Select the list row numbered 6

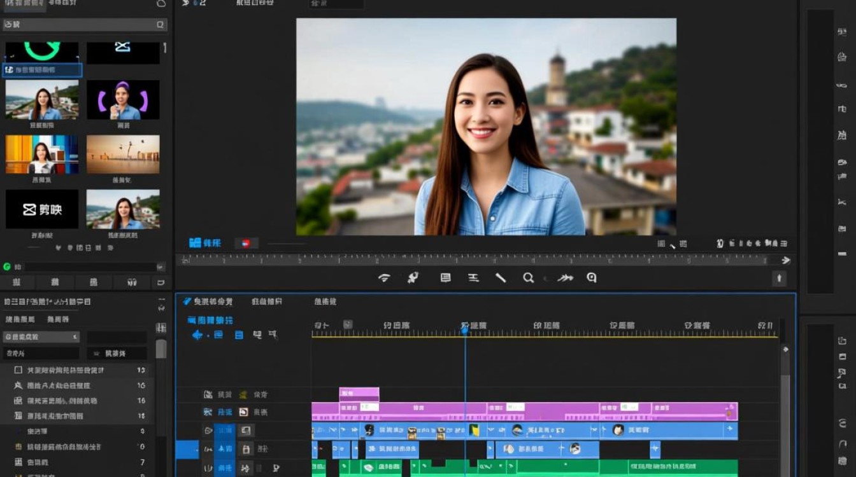pyautogui.click(x=78, y=447)
